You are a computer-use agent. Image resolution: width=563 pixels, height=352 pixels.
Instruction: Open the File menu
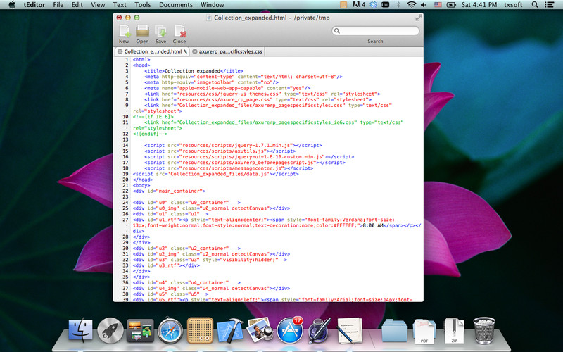coord(58,5)
